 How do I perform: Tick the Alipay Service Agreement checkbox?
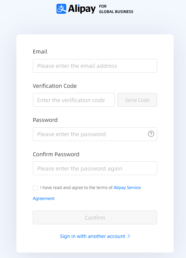tap(35, 188)
